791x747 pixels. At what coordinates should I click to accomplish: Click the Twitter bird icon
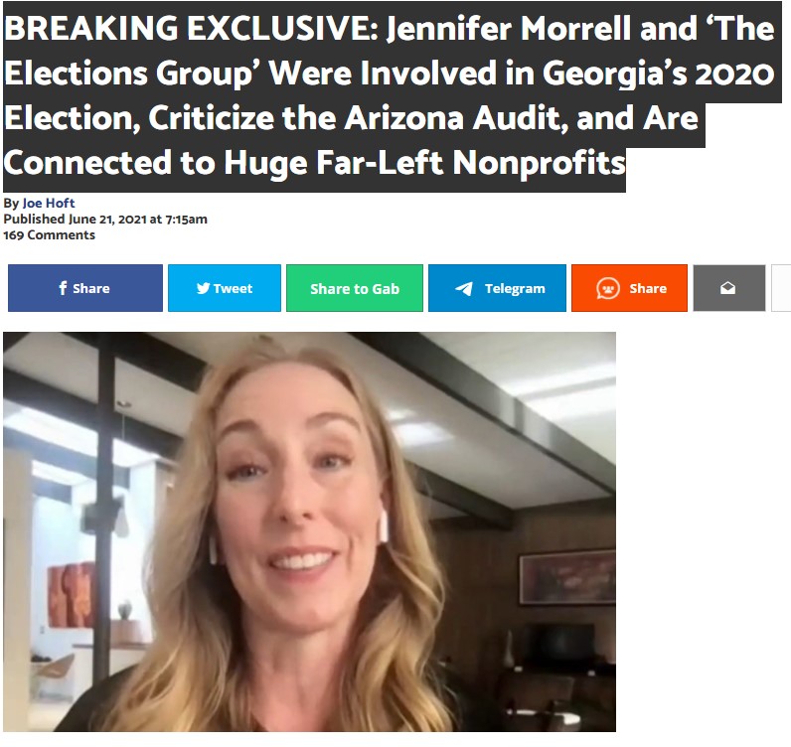pyautogui.click(x=204, y=288)
